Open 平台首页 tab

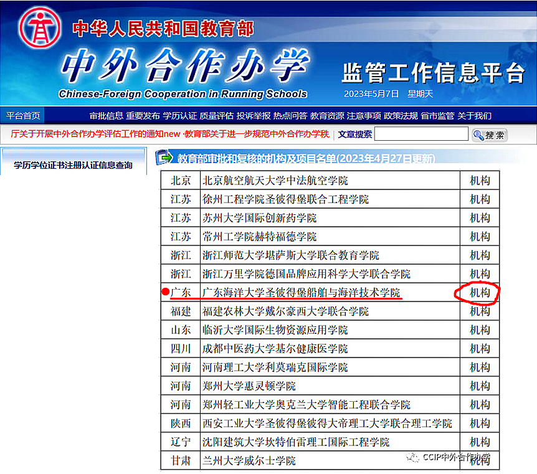[23, 115]
